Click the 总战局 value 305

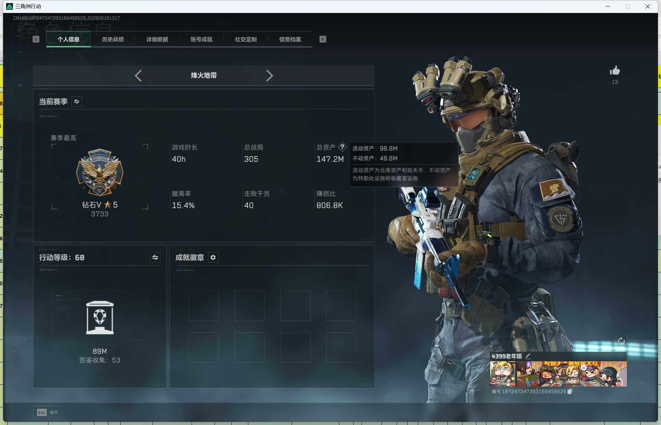(251, 159)
